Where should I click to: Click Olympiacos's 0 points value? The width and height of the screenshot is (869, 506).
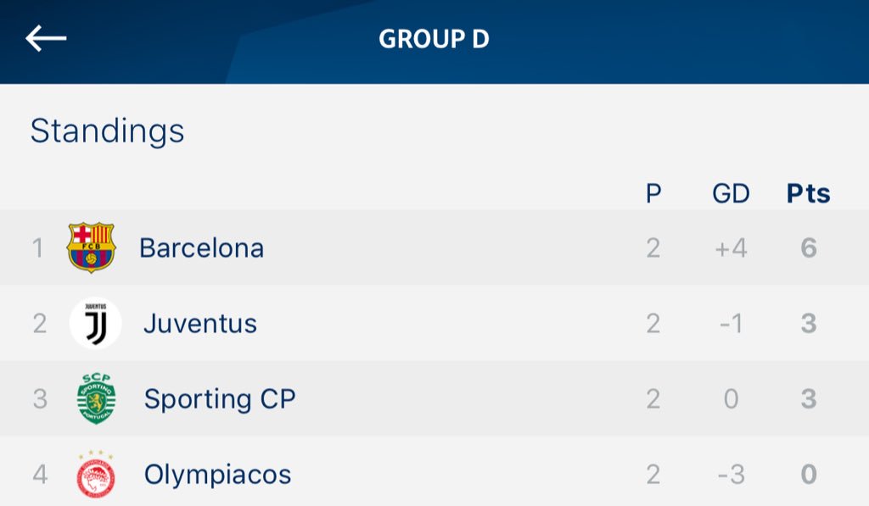pos(809,475)
